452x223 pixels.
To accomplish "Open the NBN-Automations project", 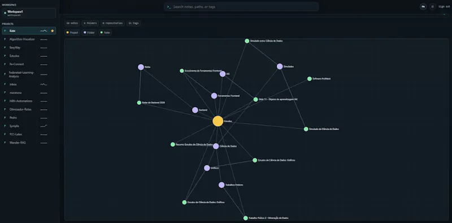I will 29,101.
